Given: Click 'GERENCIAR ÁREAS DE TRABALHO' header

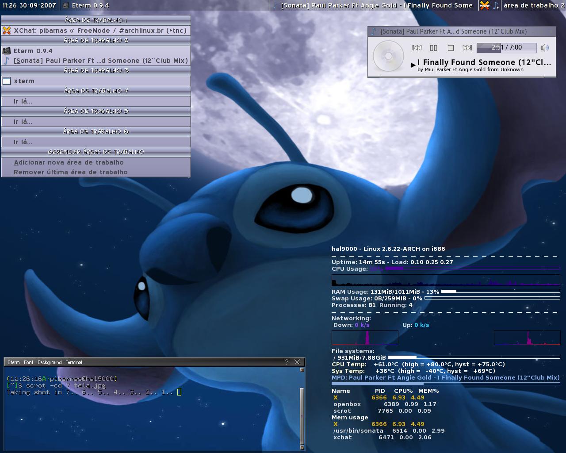Looking at the screenshot, I should click(96, 152).
